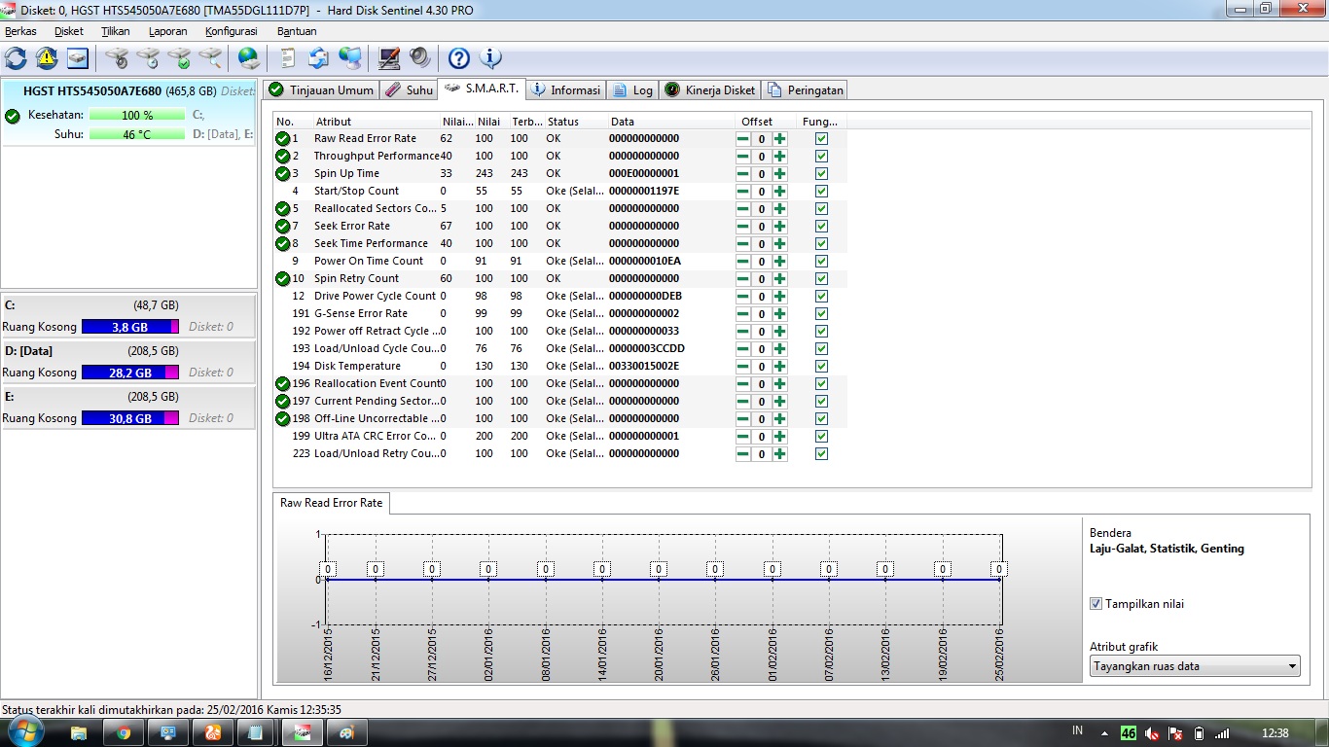Click the D: [Data] free space bar 28,2 GB
The height and width of the screenshot is (747, 1329).
[130, 373]
